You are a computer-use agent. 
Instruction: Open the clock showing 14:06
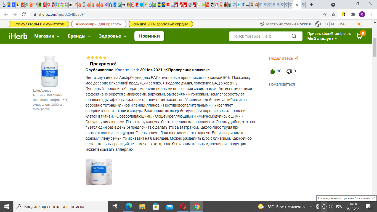click(353, 206)
